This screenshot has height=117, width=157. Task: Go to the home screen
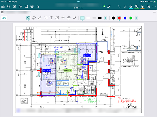3,6
